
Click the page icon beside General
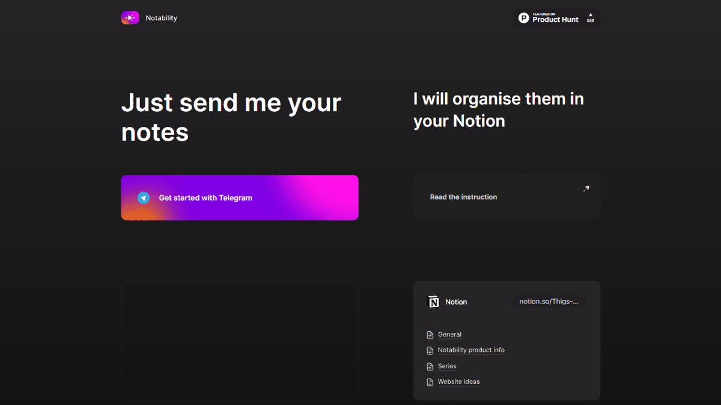pos(430,335)
